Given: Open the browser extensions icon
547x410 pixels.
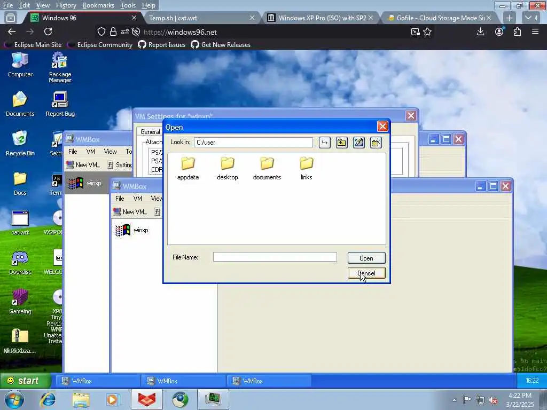Looking at the screenshot, I should click(517, 31).
